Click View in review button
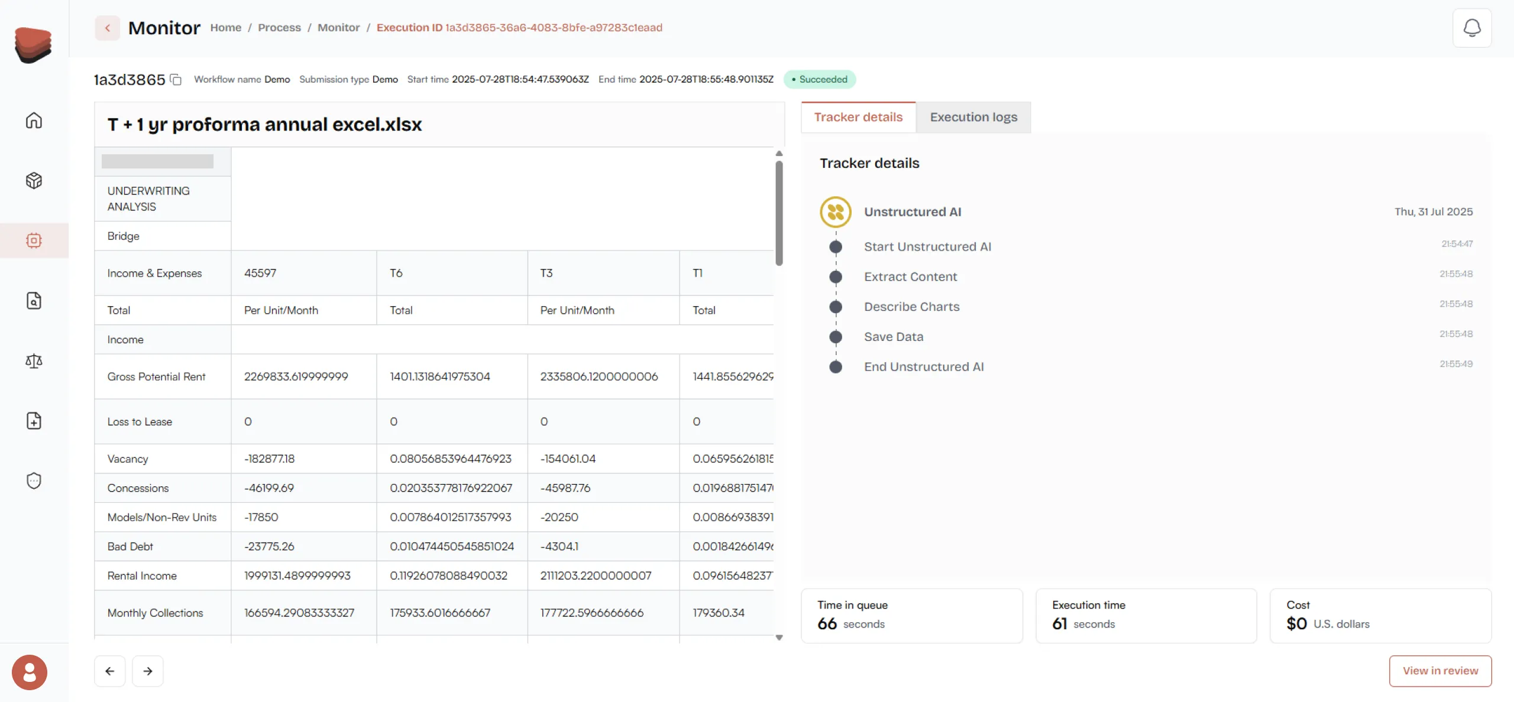Viewport: 1514px width, 702px height. (x=1440, y=671)
